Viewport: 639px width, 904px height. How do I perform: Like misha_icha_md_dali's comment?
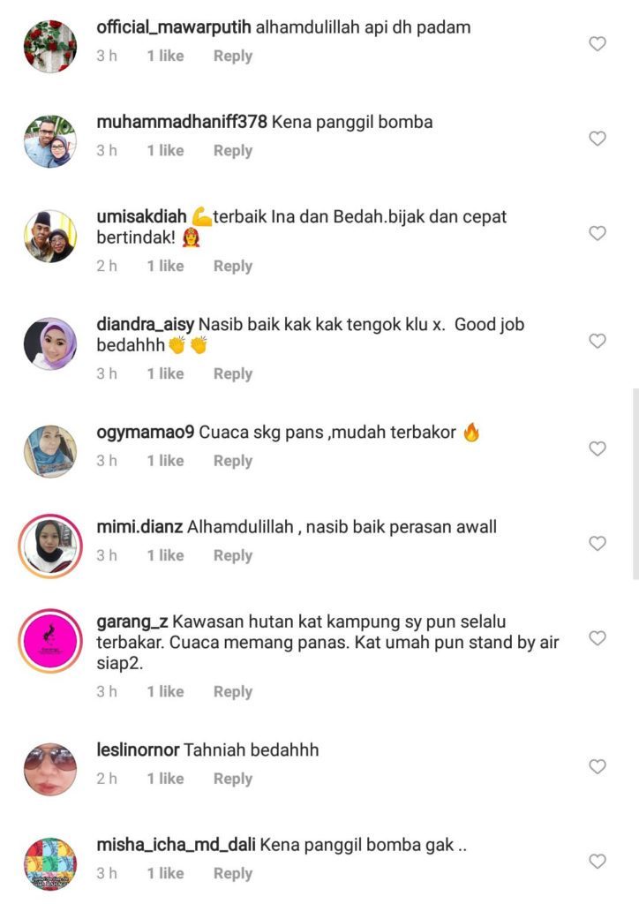tap(598, 861)
